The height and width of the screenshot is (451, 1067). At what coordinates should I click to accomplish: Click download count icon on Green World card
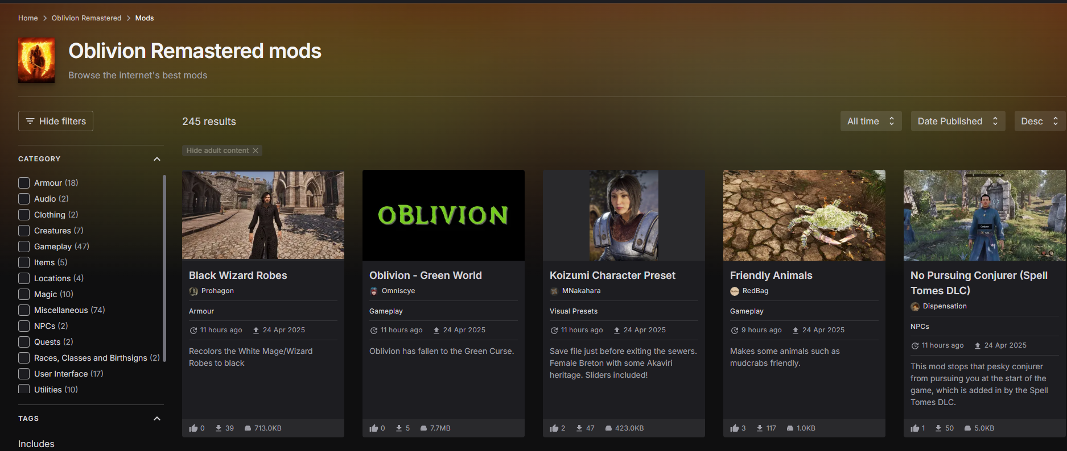pos(399,428)
